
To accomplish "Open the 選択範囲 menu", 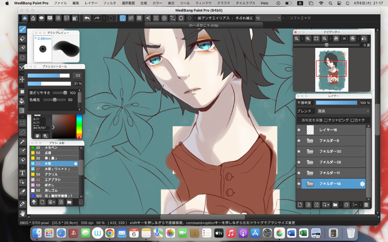I will [128, 3].
